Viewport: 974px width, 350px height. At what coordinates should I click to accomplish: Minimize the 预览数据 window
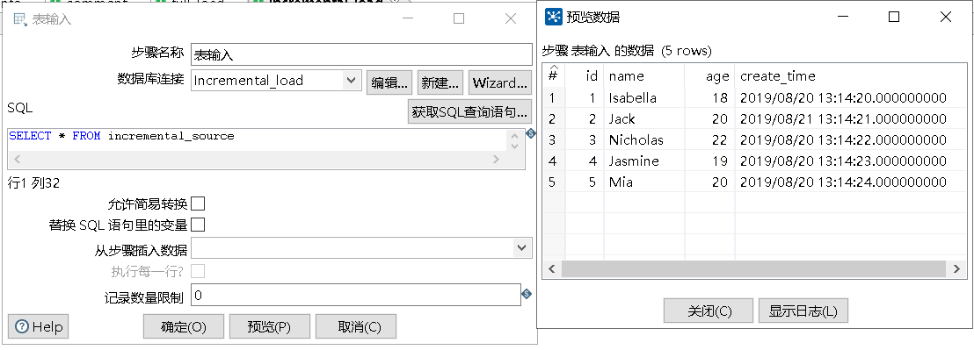point(842,17)
